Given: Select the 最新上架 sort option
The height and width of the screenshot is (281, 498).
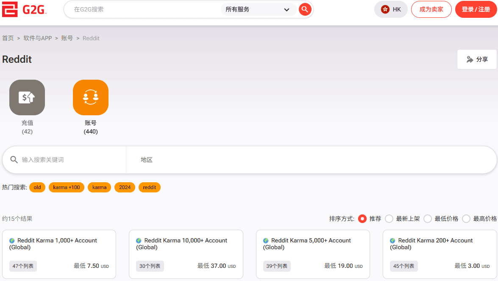Looking at the screenshot, I should coord(389,219).
